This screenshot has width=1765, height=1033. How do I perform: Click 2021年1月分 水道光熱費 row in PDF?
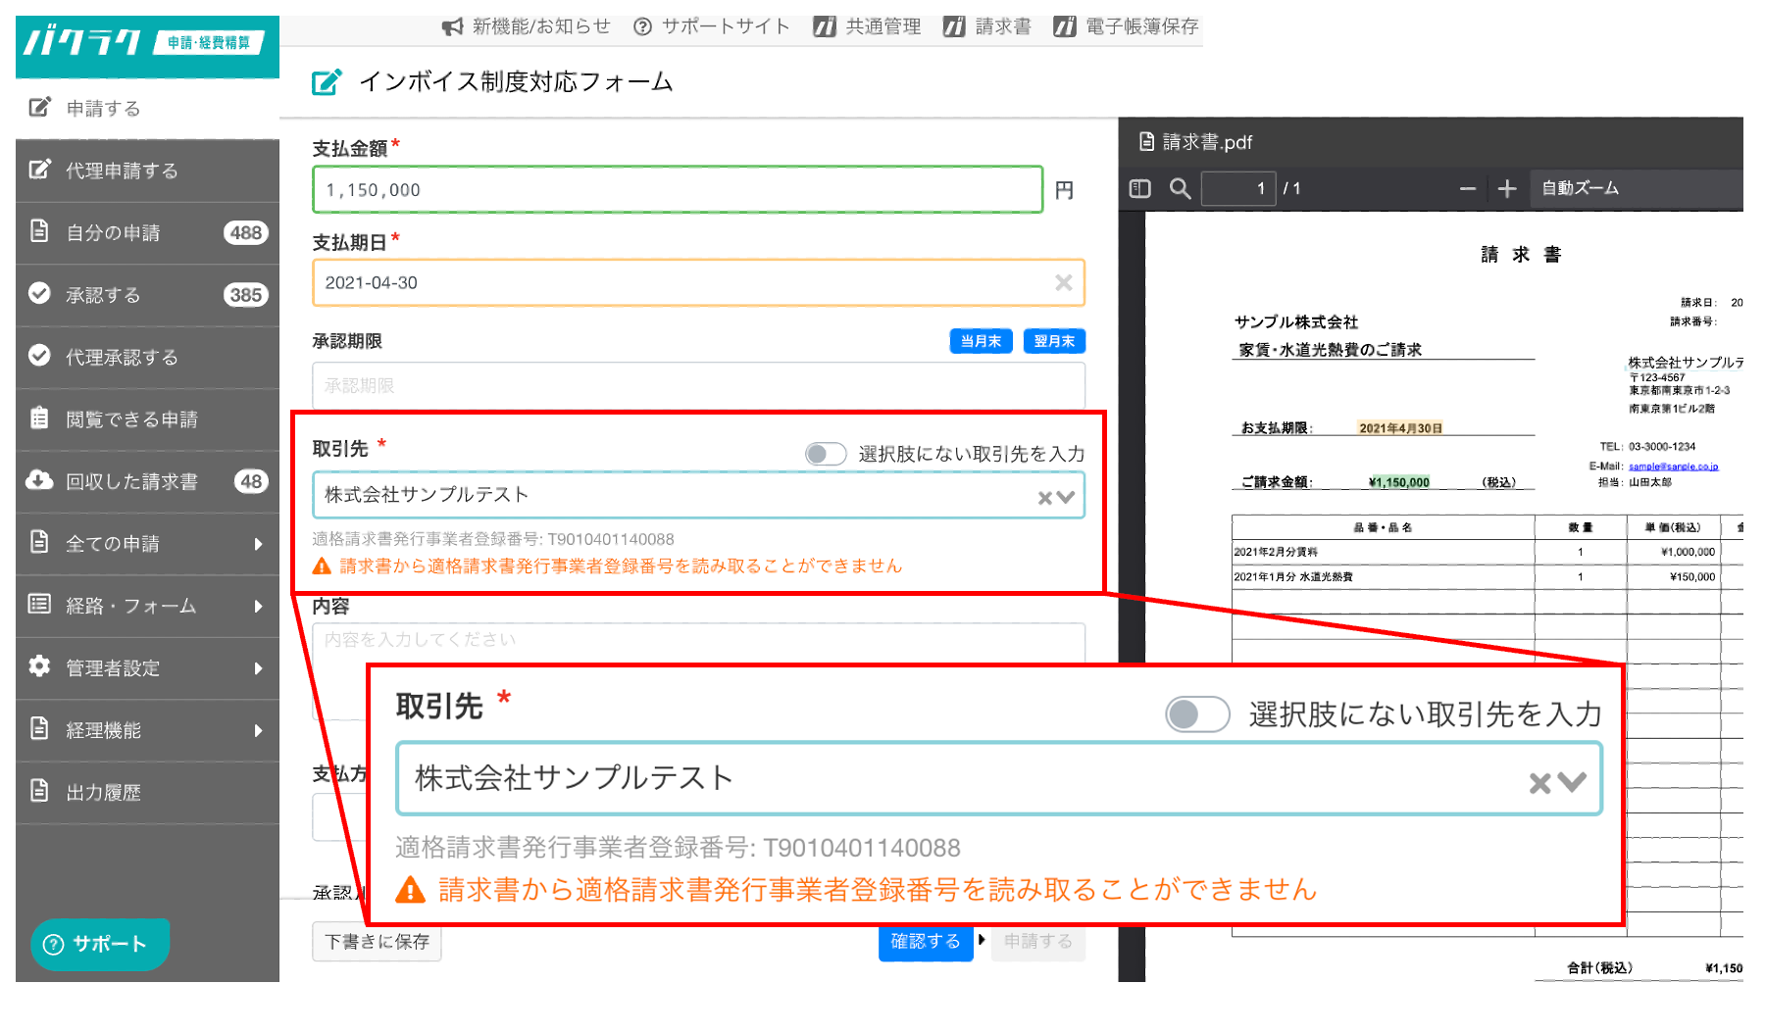point(1293,577)
